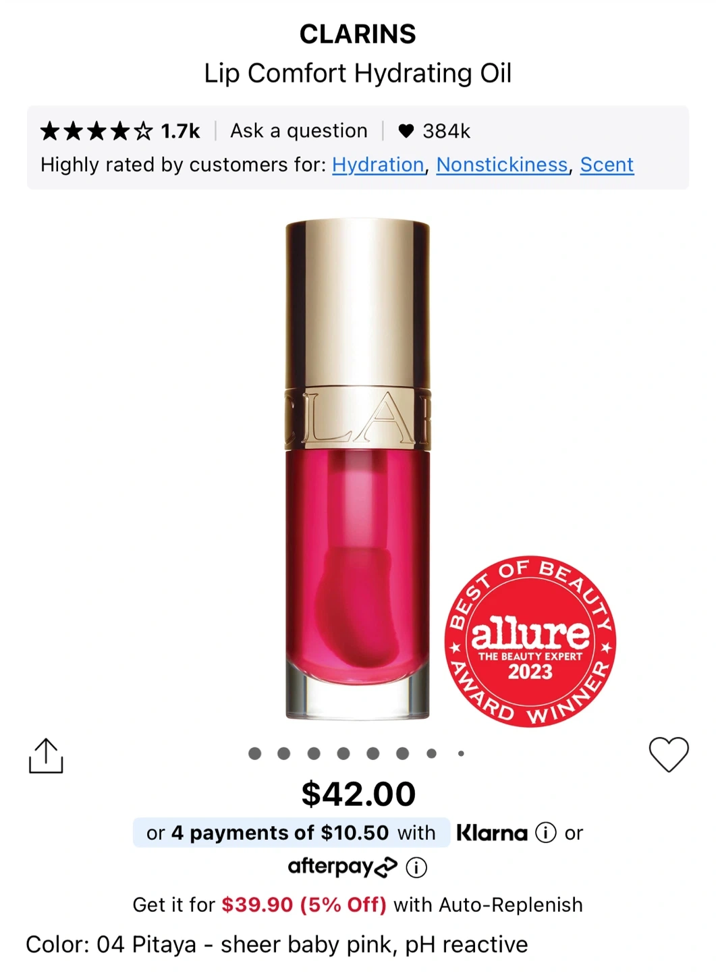Select the sixth image carousel dot
This screenshot has width=716, height=972.
[x=402, y=753]
